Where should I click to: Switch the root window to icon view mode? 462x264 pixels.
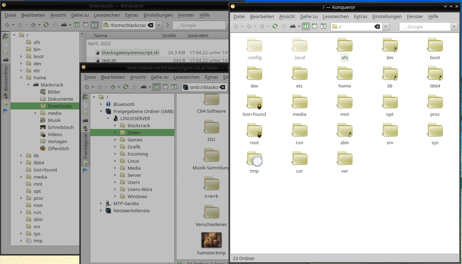[x=305, y=26]
